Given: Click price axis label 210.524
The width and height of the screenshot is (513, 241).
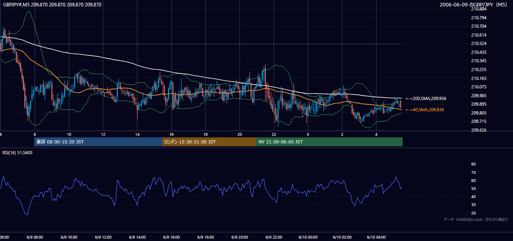Looking at the screenshot, I should coord(478,43).
